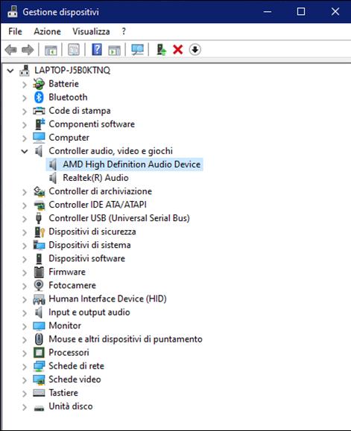Toggle the action pane toolbar icon

pos(114,50)
